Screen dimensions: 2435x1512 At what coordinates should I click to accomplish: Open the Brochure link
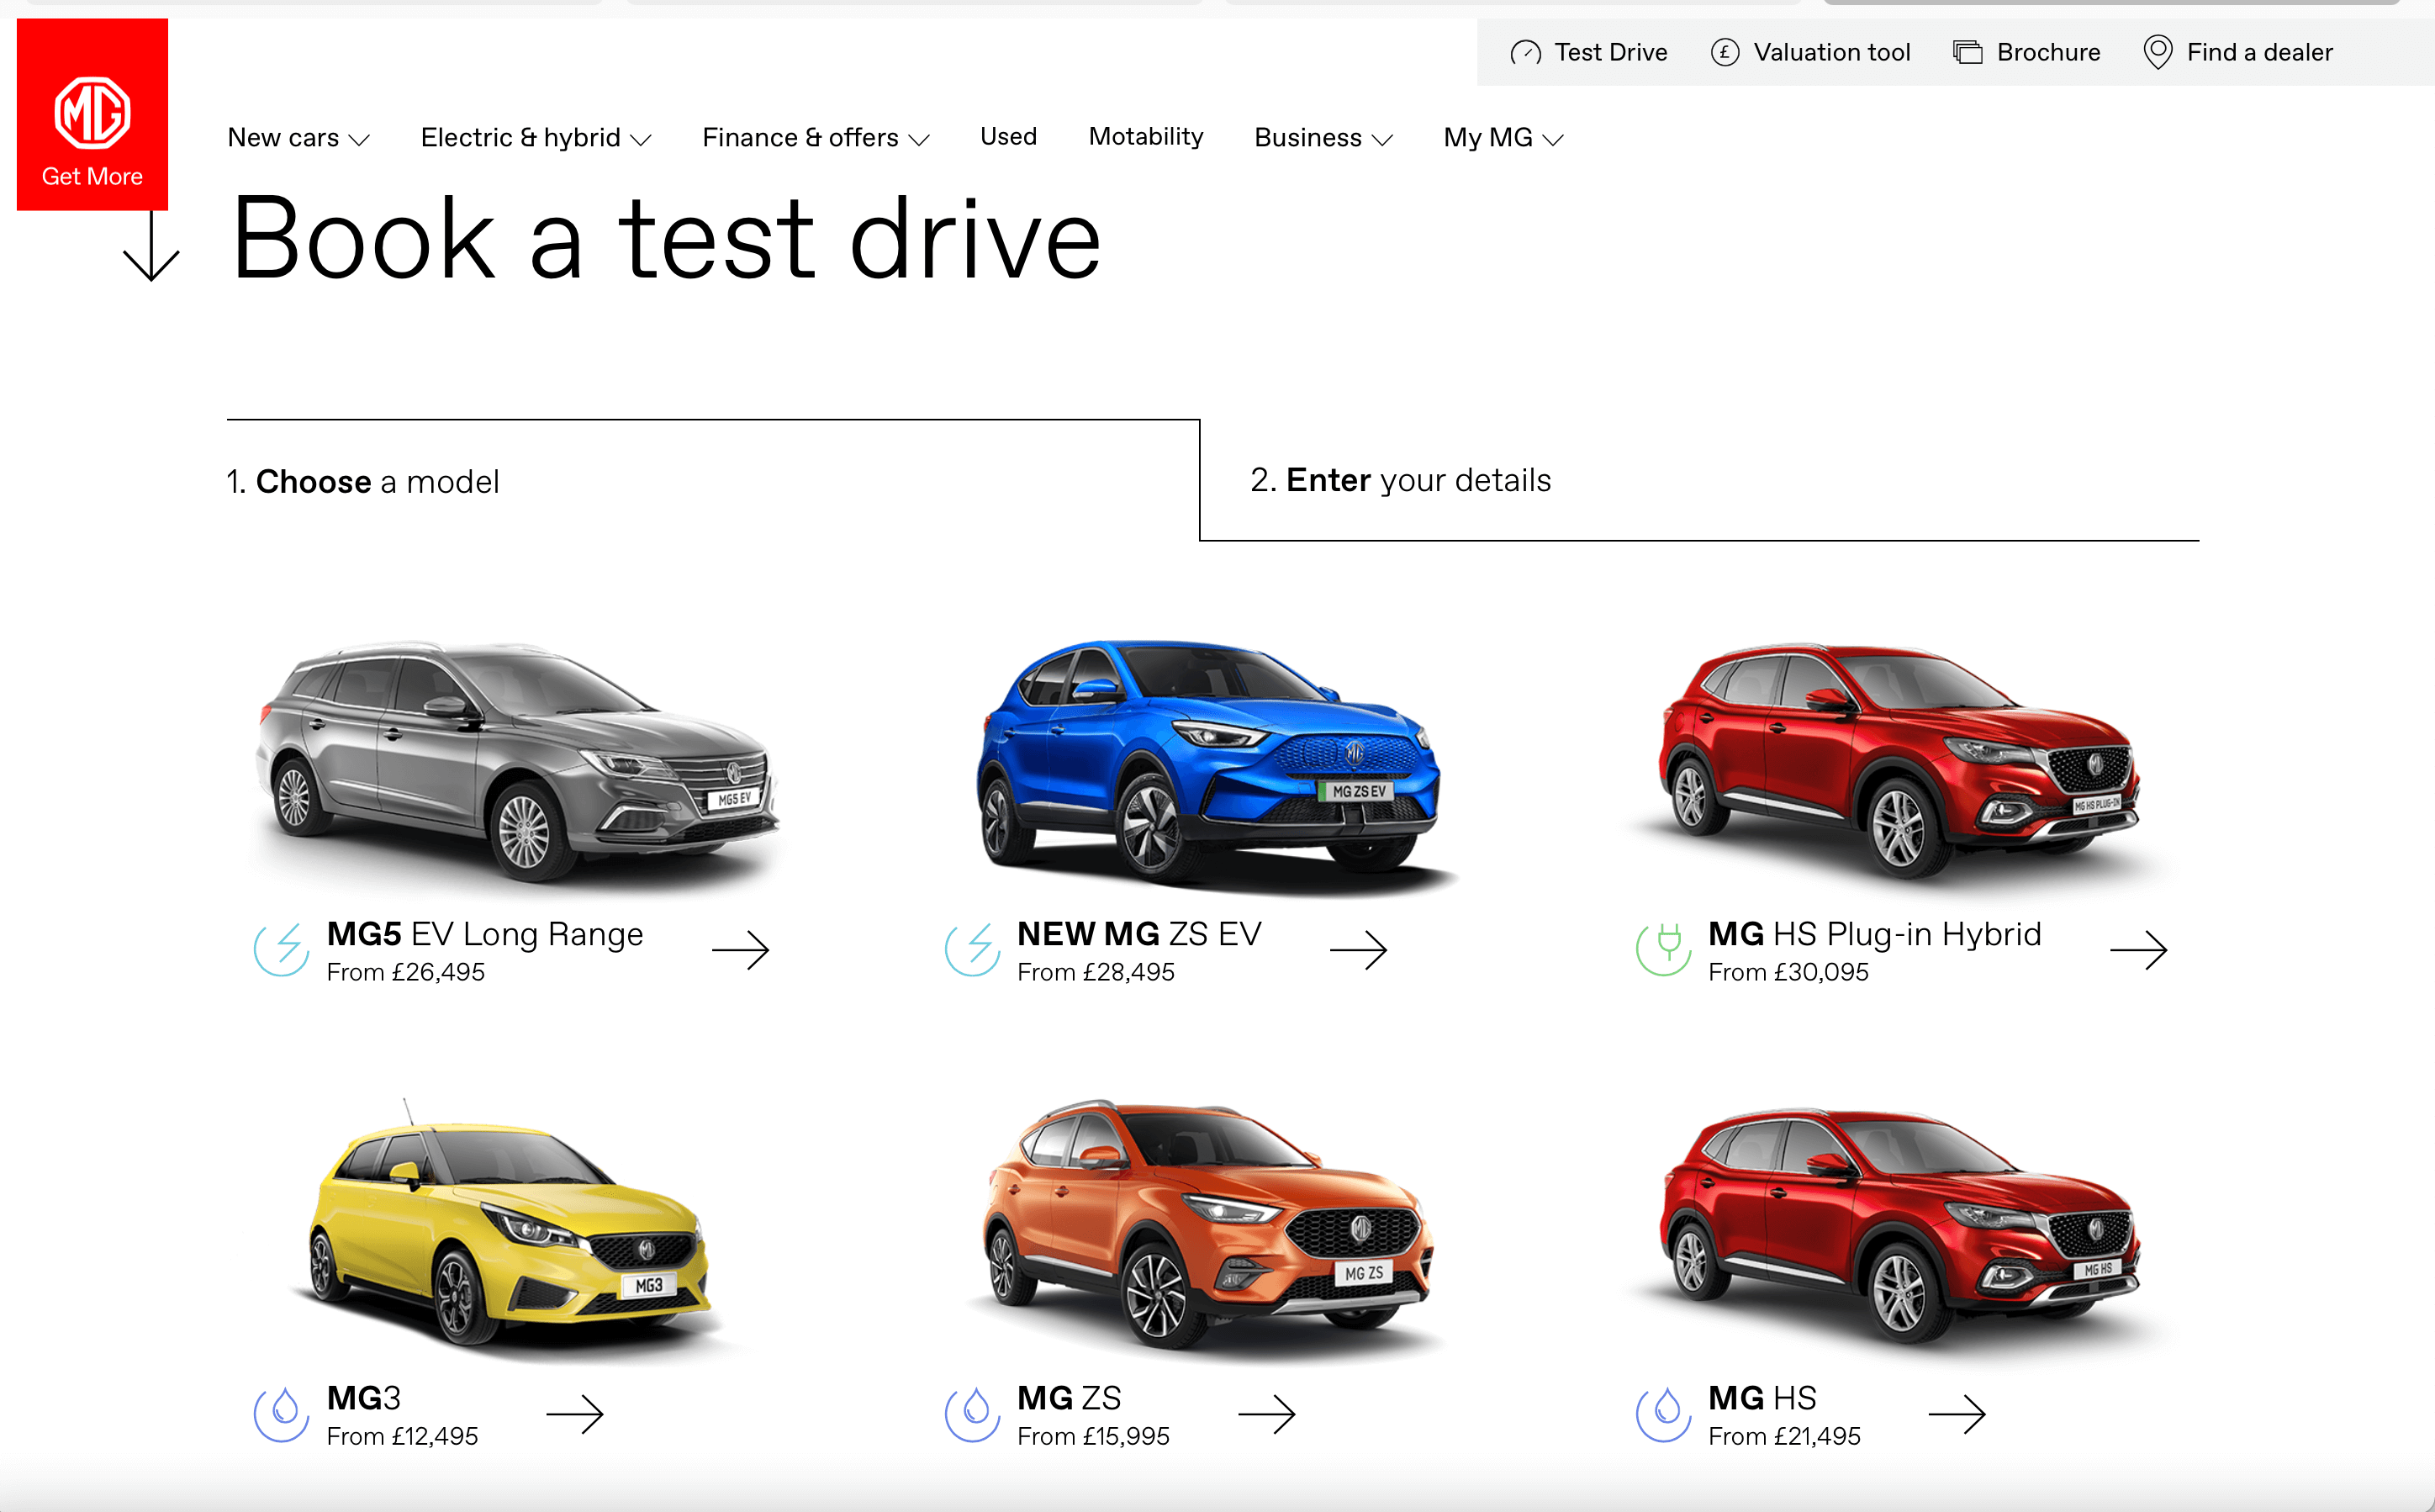point(2026,52)
